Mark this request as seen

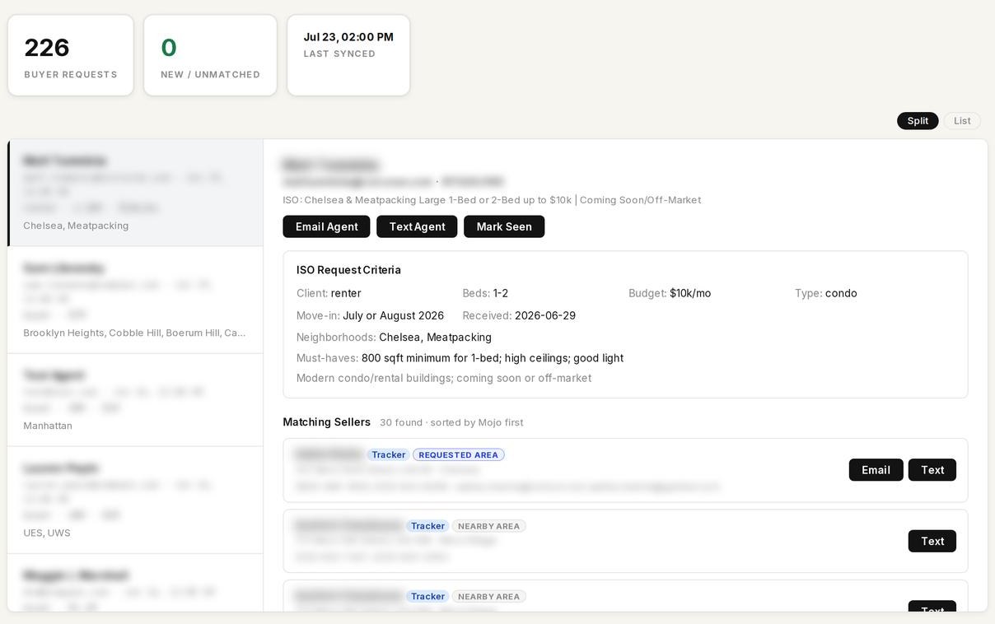click(504, 226)
